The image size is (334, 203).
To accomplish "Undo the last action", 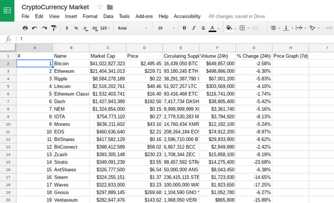I will click(35, 28).
